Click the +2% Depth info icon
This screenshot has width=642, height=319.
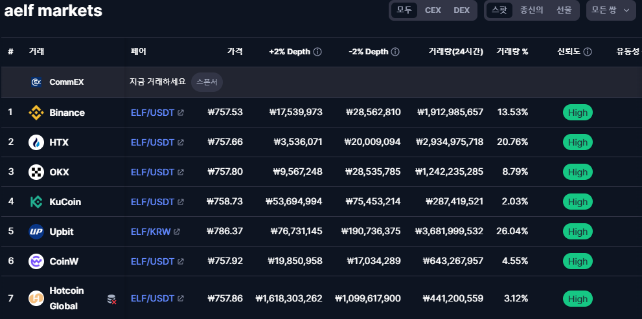click(x=317, y=52)
